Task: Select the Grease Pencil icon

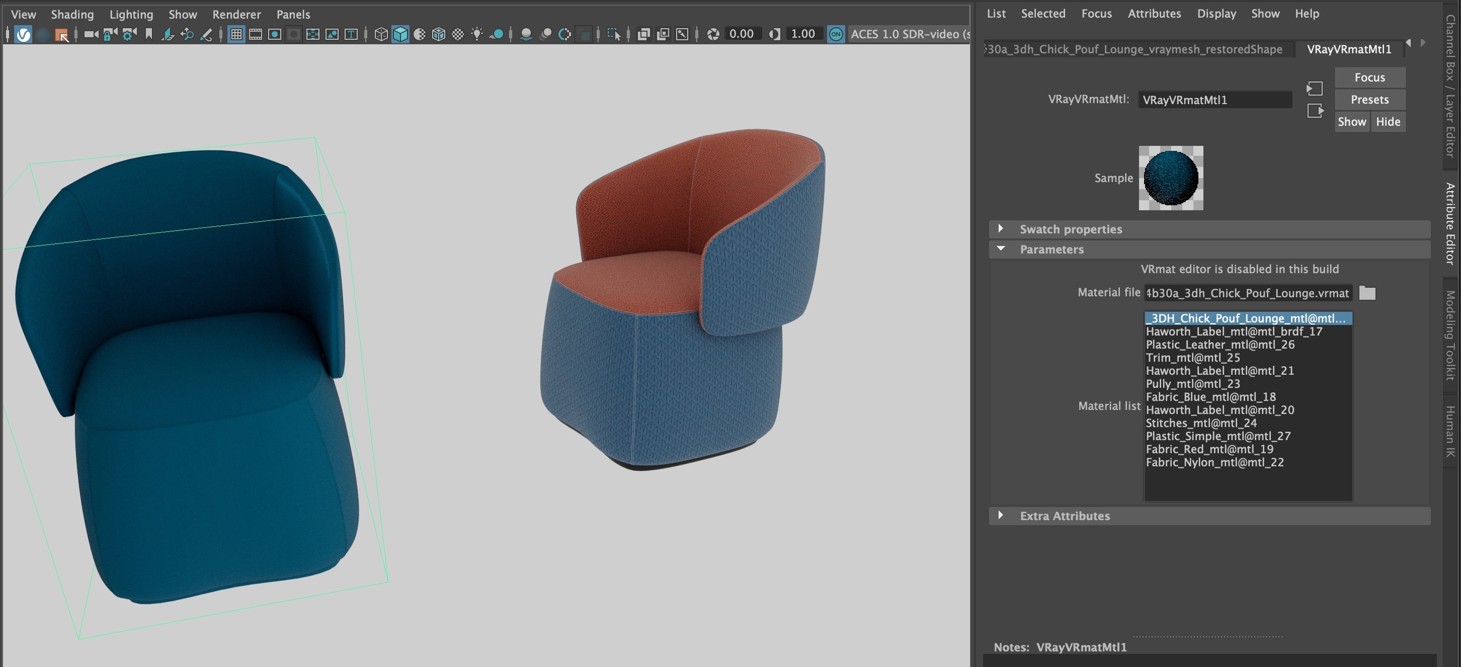Action: click(x=206, y=35)
